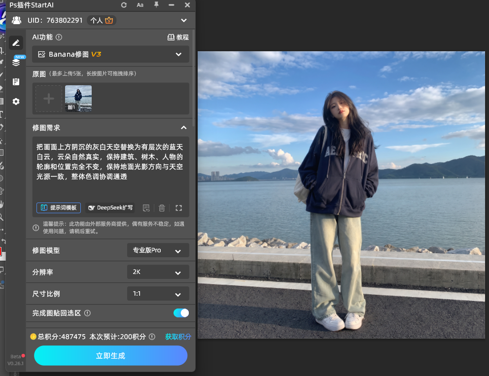Click the plus box to add image

tap(49, 99)
